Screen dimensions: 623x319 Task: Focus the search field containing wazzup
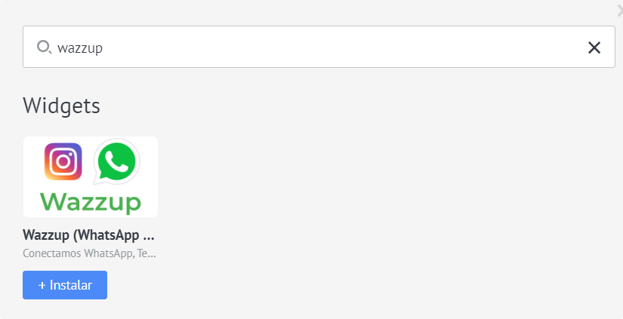pos(319,47)
